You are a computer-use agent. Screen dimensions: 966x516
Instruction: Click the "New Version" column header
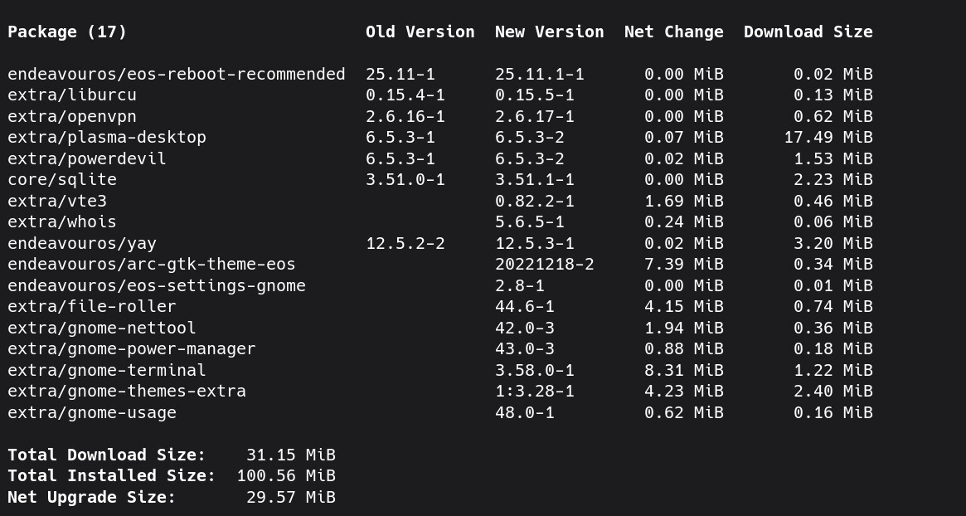click(x=550, y=32)
